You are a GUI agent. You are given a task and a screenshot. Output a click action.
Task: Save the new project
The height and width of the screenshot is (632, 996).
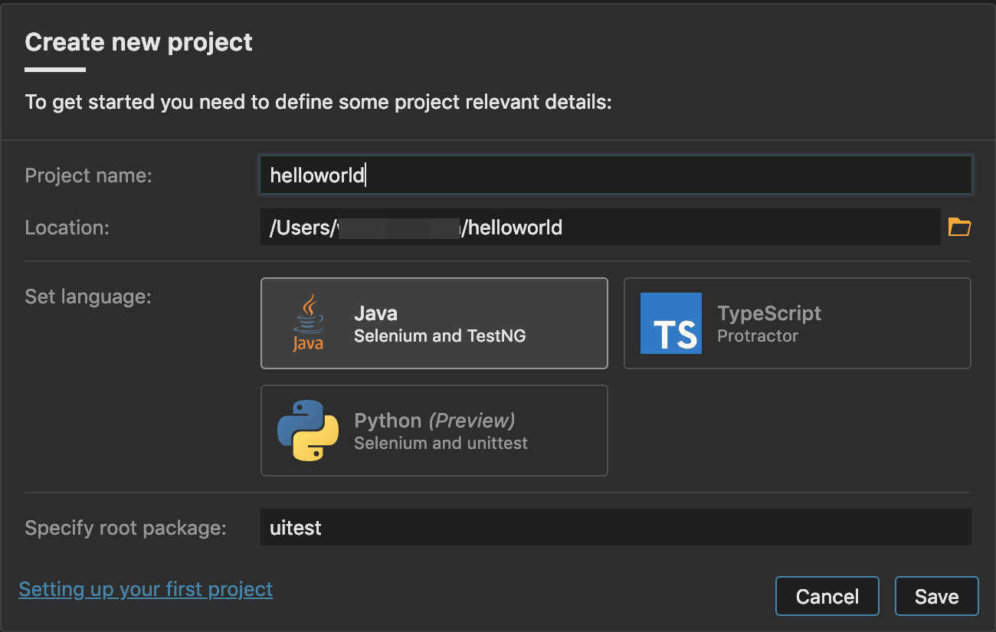(937, 596)
